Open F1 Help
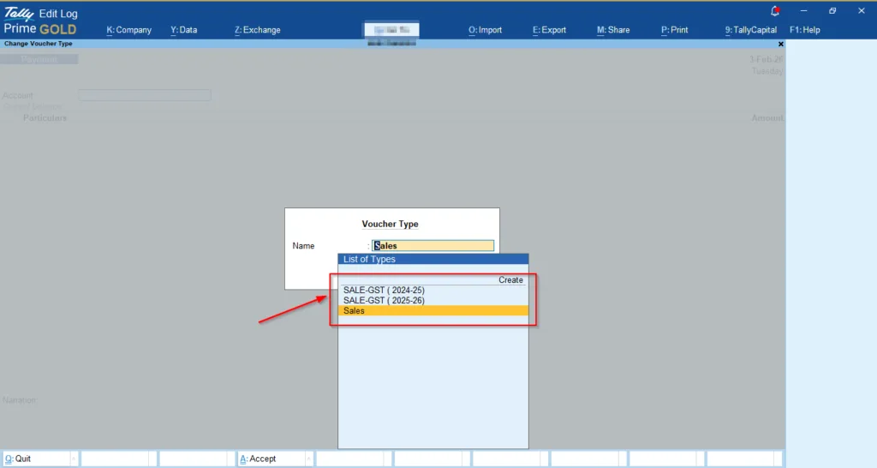The image size is (877, 468). tap(804, 30)
